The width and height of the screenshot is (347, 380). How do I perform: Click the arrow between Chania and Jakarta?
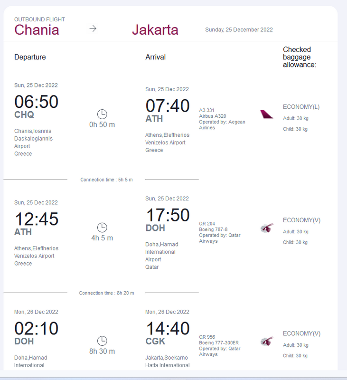coord(93,28)
